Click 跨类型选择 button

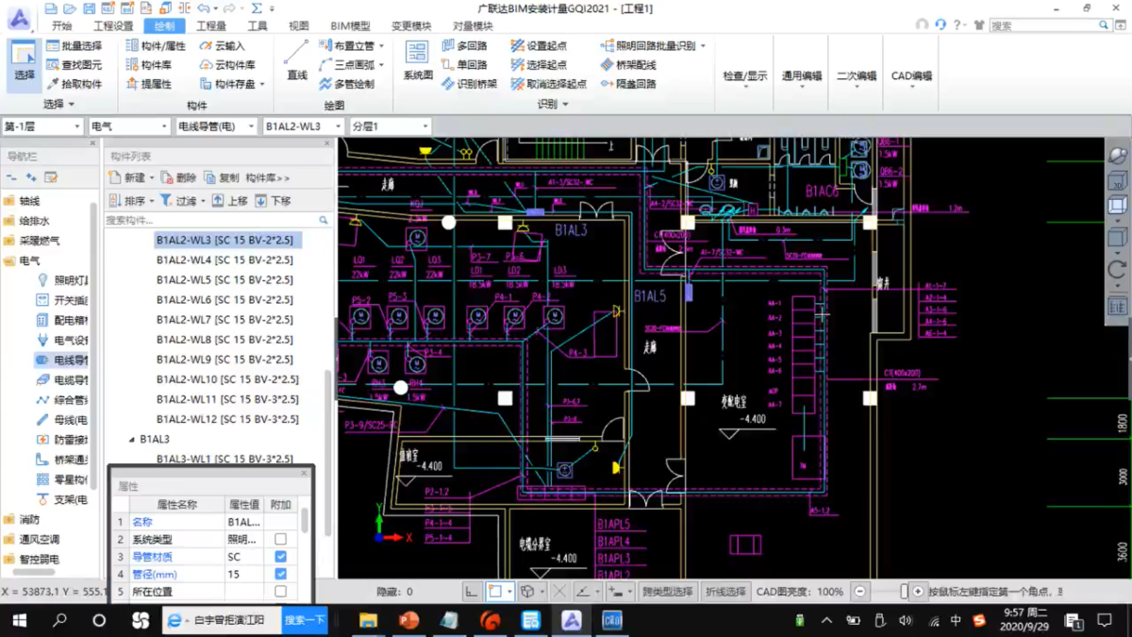pos(667,592)
